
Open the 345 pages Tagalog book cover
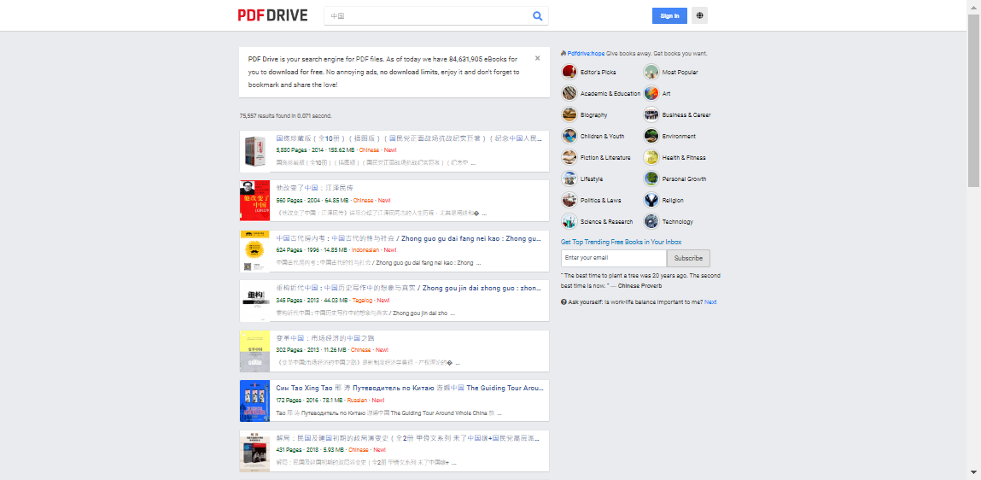click(x=254, y=301)
